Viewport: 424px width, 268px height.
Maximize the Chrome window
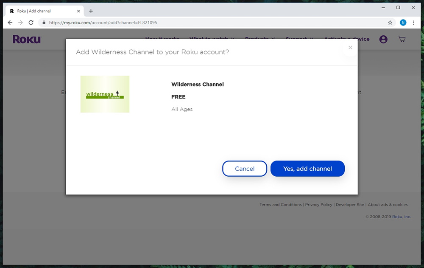click(x=398, y=8)
